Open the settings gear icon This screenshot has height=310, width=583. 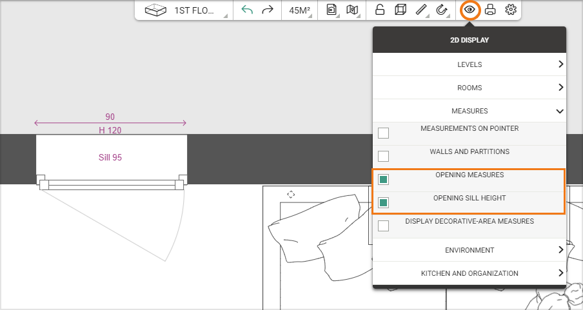pos(511,10)
